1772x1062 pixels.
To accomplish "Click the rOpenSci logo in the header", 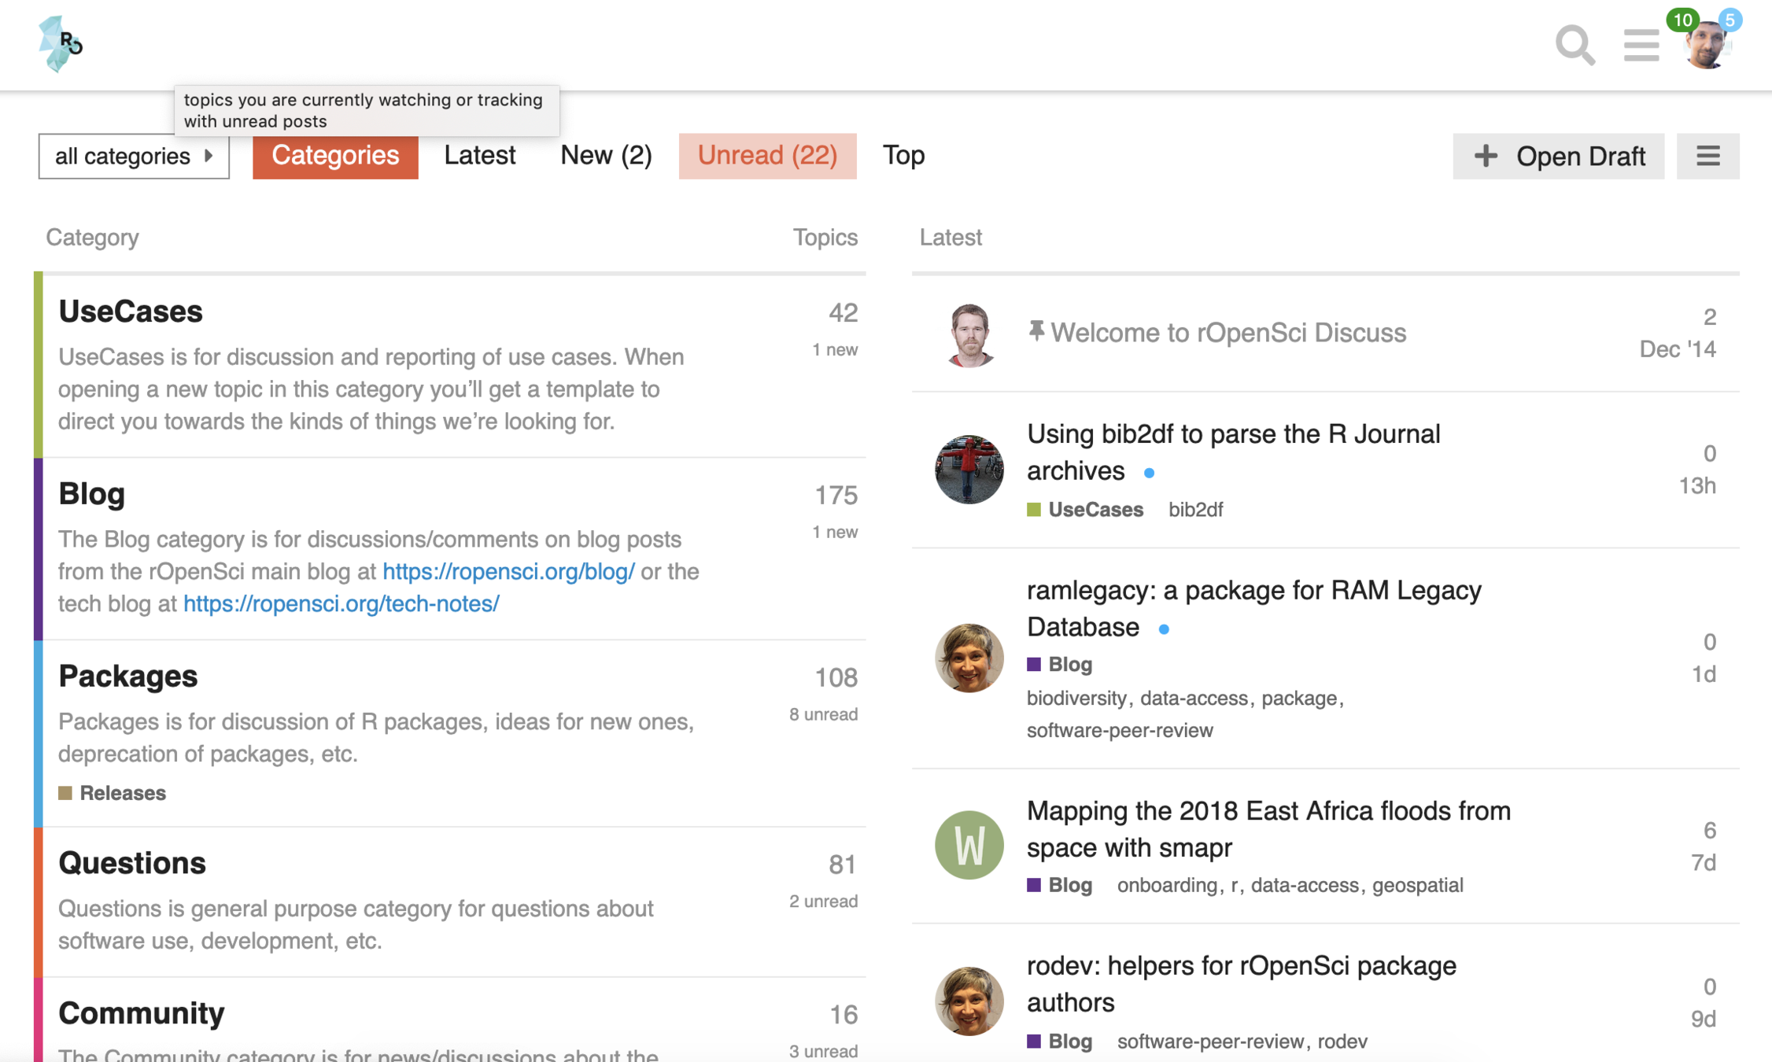I will (61, 44).
